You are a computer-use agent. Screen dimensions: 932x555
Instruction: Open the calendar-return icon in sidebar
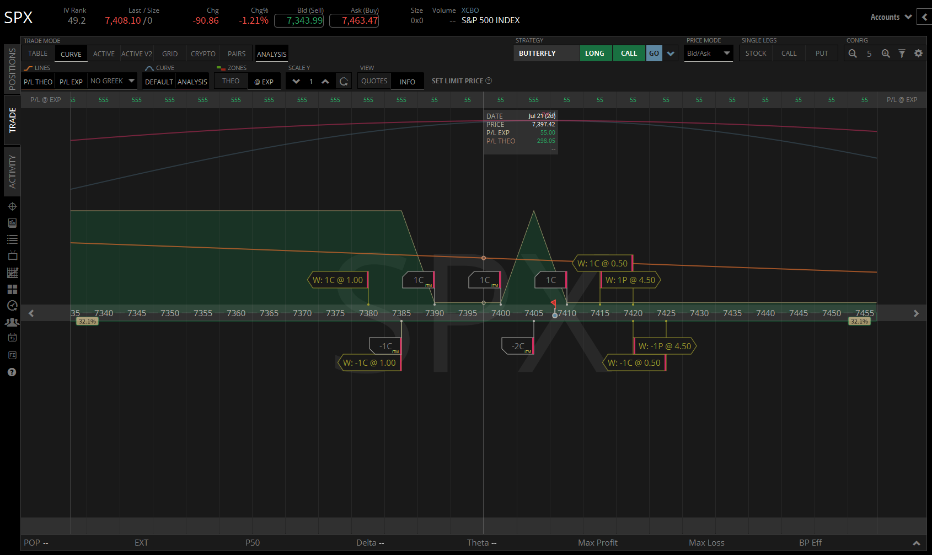pyautogui.click(x=12, y=338)
